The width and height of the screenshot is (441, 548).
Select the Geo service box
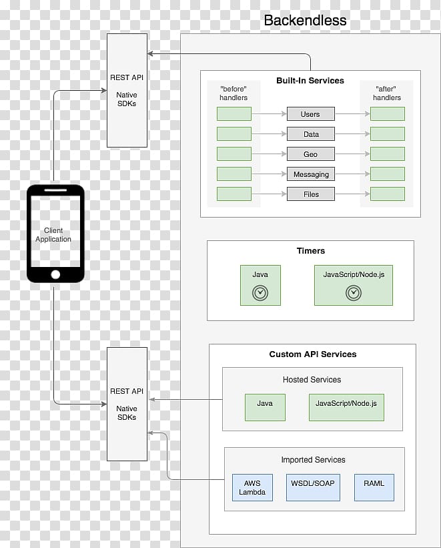[x=311, y=154]
